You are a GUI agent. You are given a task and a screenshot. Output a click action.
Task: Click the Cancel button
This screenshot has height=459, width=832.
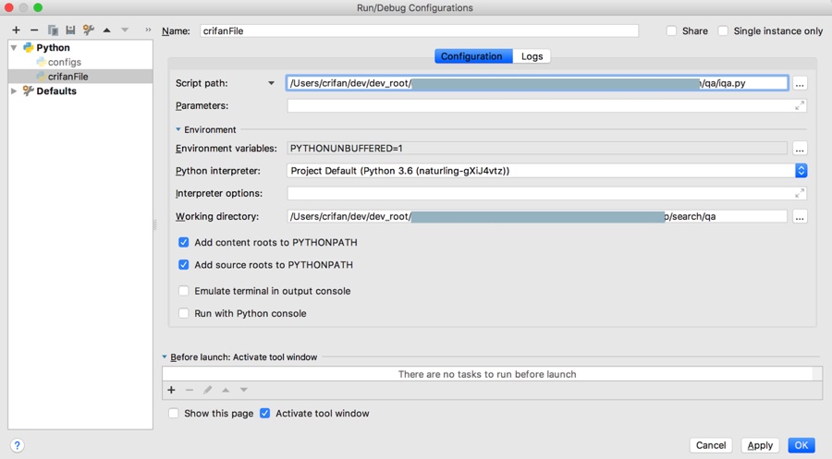point(711,445)
